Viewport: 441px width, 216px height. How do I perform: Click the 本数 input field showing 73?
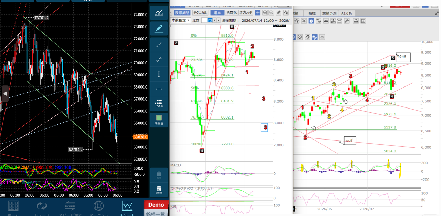coord(207,20)
